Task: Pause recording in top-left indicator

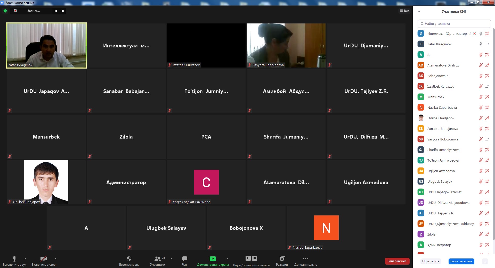Action: pyautogui.click(x=56, y=11)
